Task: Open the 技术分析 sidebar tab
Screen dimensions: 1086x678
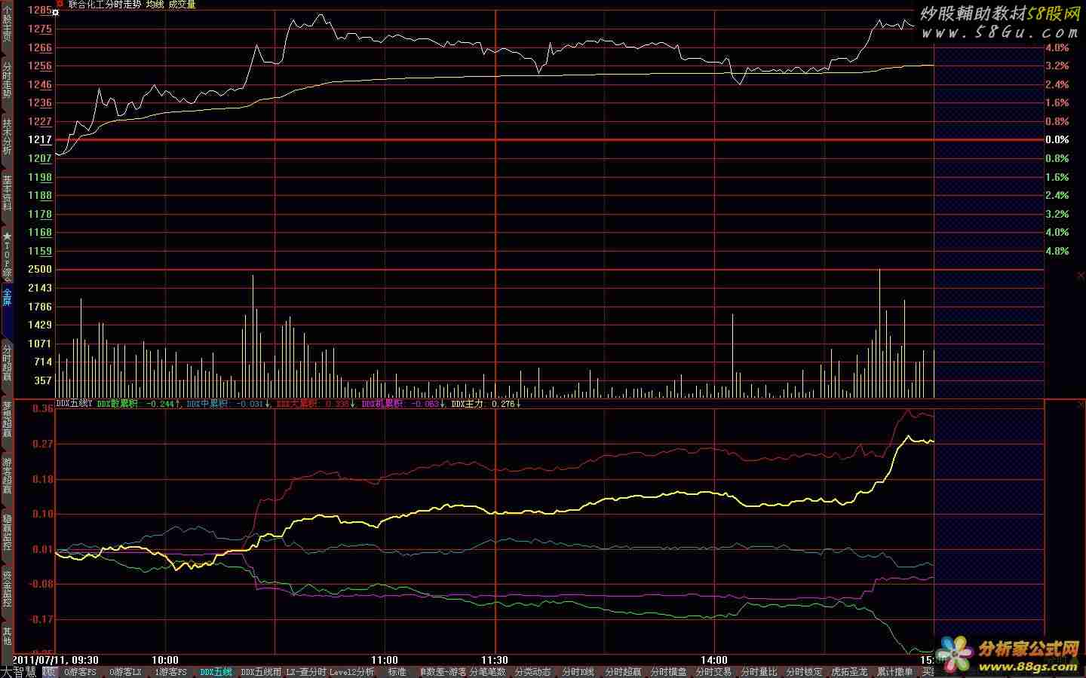Action: 7,136
